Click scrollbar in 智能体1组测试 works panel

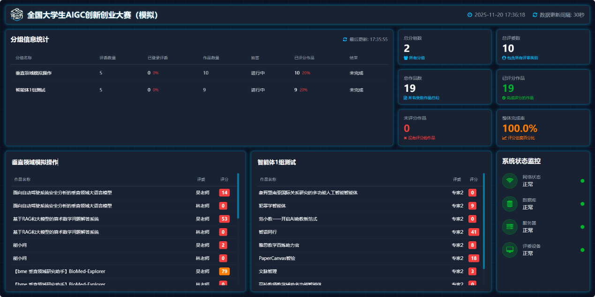click(484, 221)
